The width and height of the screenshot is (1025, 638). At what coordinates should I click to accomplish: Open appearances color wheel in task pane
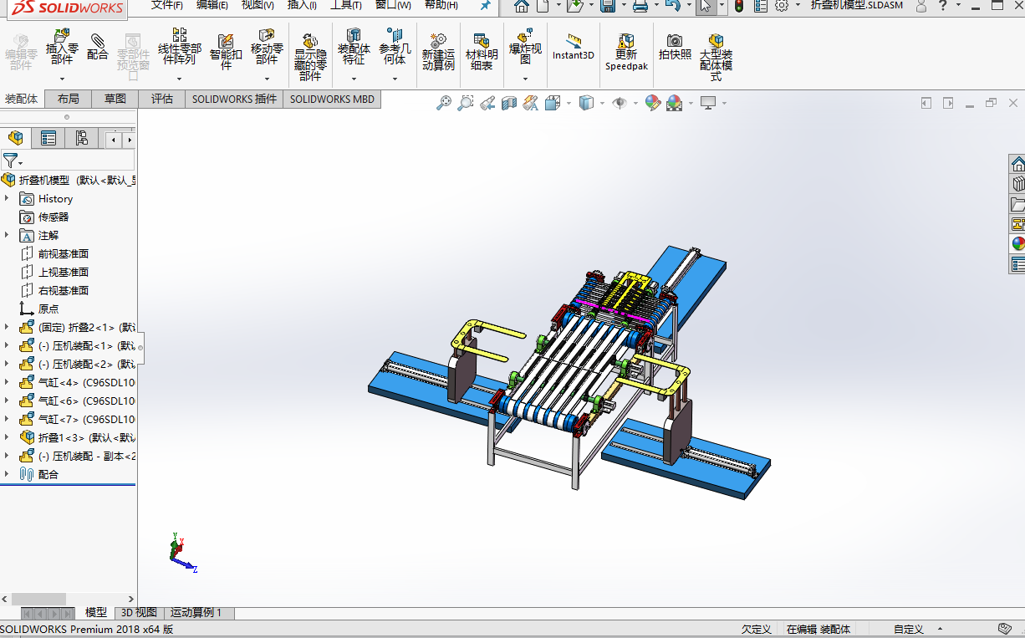pos(1017,243)
